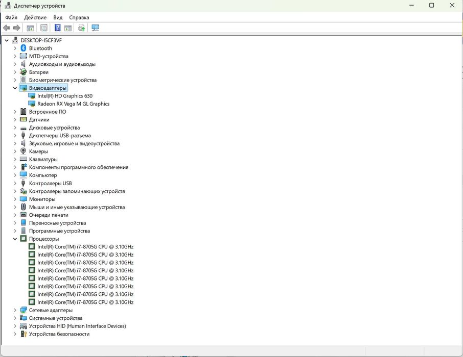Open the Вид menu
Screen dimensions: 463x357
(x=58, y=17)
